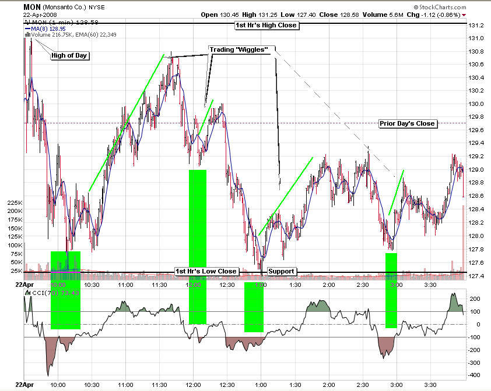Click the 'Open 130.45' value
Viewport: 491px width, 391px height.
pos(220,15)
